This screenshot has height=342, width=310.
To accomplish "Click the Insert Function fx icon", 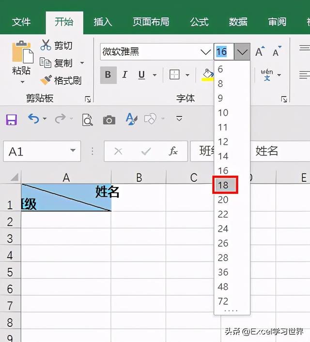I will pos(173,151).
